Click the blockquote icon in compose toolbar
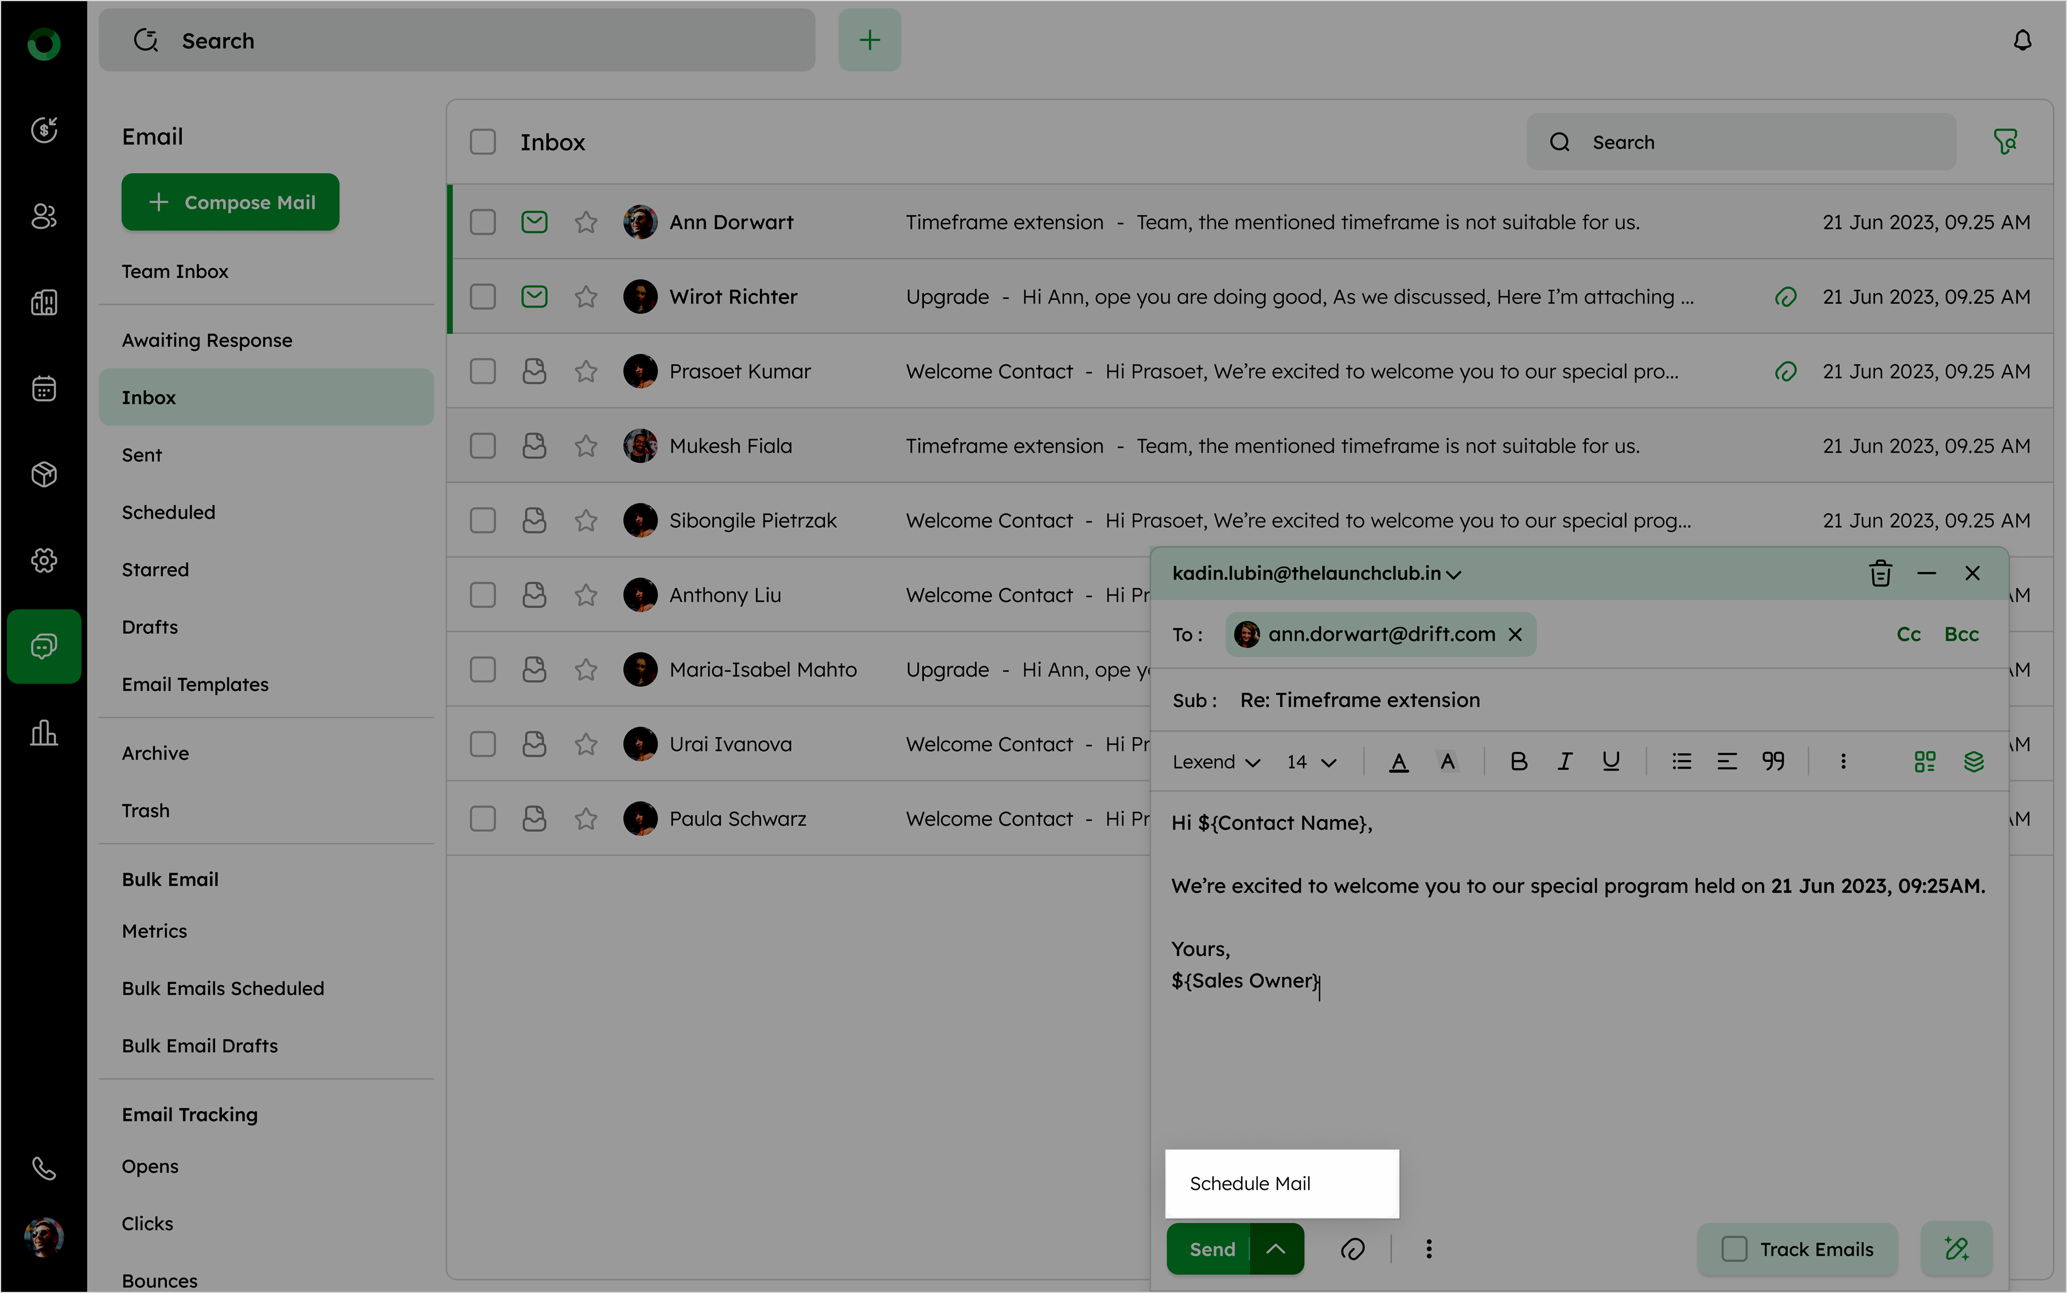This screenshot has height=1293, width=2067. [x=1773, y=761]
